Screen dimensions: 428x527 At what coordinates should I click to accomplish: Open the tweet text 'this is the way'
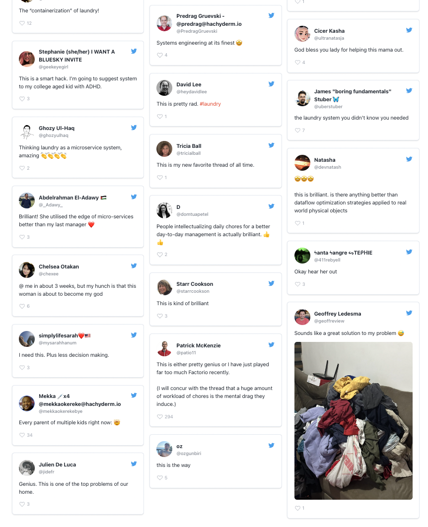coord(173,465)
